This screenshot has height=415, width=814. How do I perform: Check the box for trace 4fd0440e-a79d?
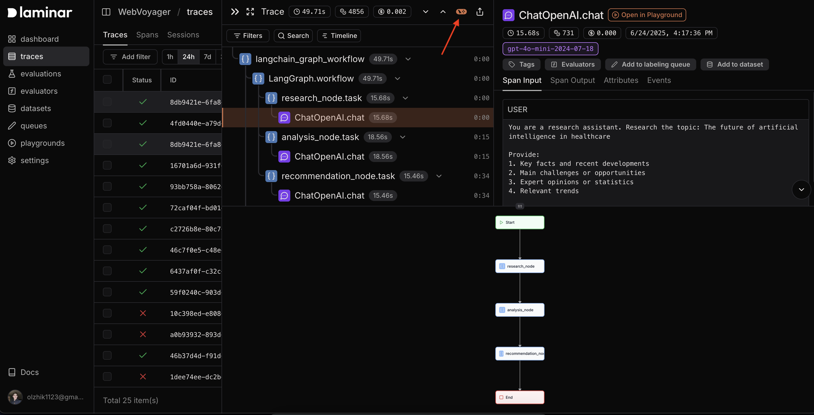coord(108,123)
